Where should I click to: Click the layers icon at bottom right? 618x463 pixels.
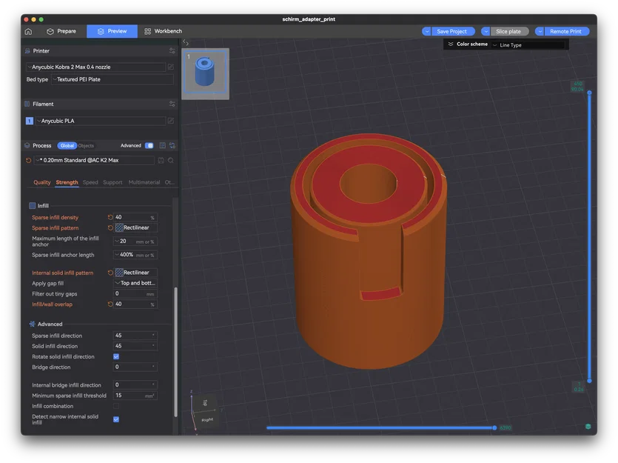pyautogui.click(x=588, y=427)
